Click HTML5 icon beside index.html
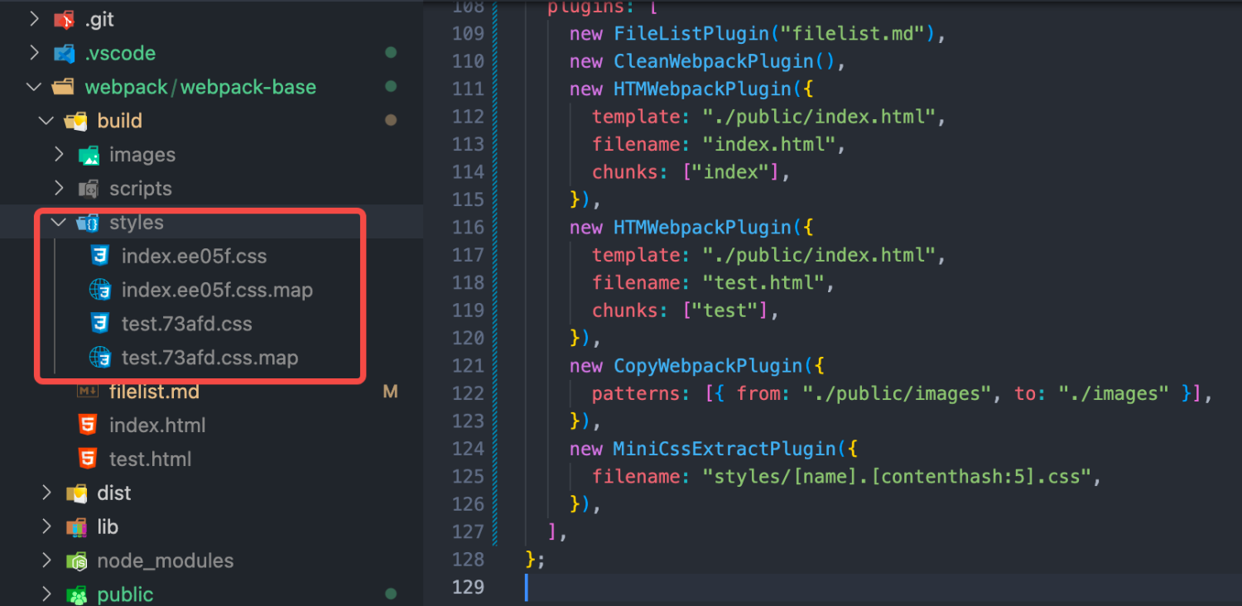The width and height of the screenshot is (1242, 606). (x=88, y=426)
